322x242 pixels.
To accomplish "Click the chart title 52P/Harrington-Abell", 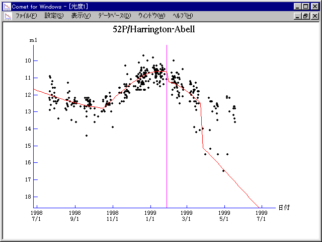I will (154, 29).
